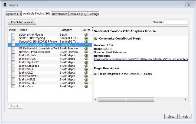Focus the Search text field
Viewport: 196px width, 124px height.
tap(176, 22)
